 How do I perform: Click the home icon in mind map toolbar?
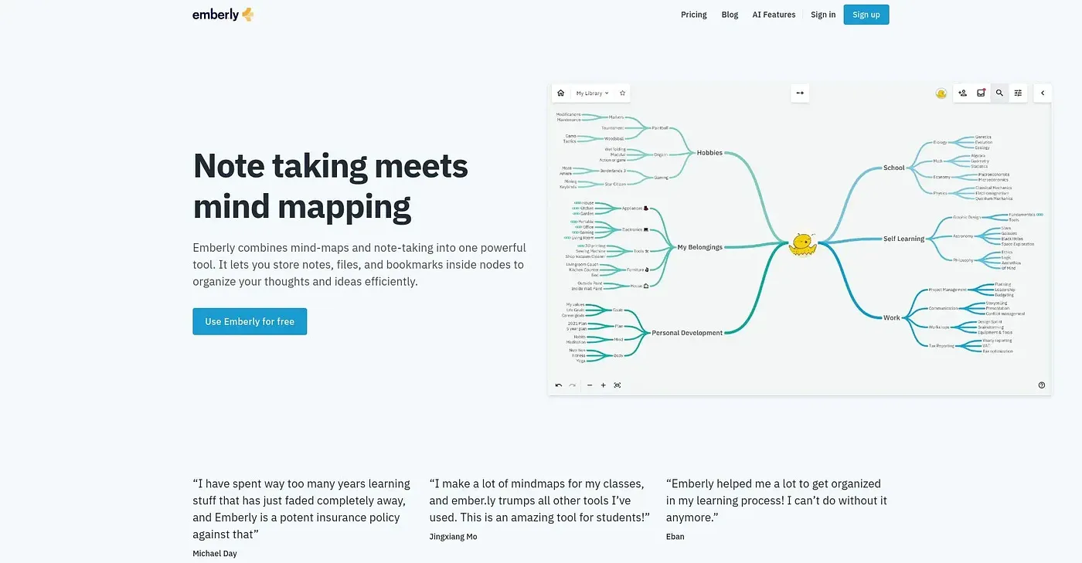pos(560,93)
